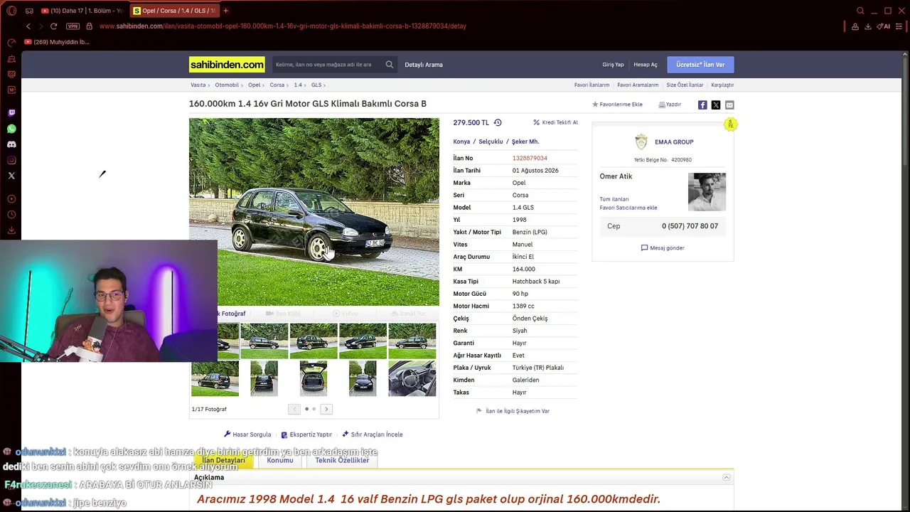Toggle the VPN badge in address bar
The height and width of the screenshot is (512, 910).
[x=73, y=26]
